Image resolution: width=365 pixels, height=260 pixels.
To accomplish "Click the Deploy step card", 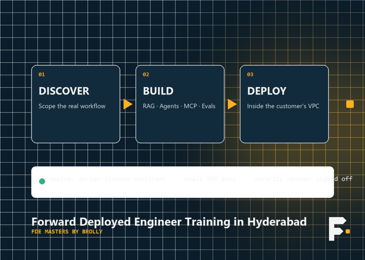I will click(284, 104).
